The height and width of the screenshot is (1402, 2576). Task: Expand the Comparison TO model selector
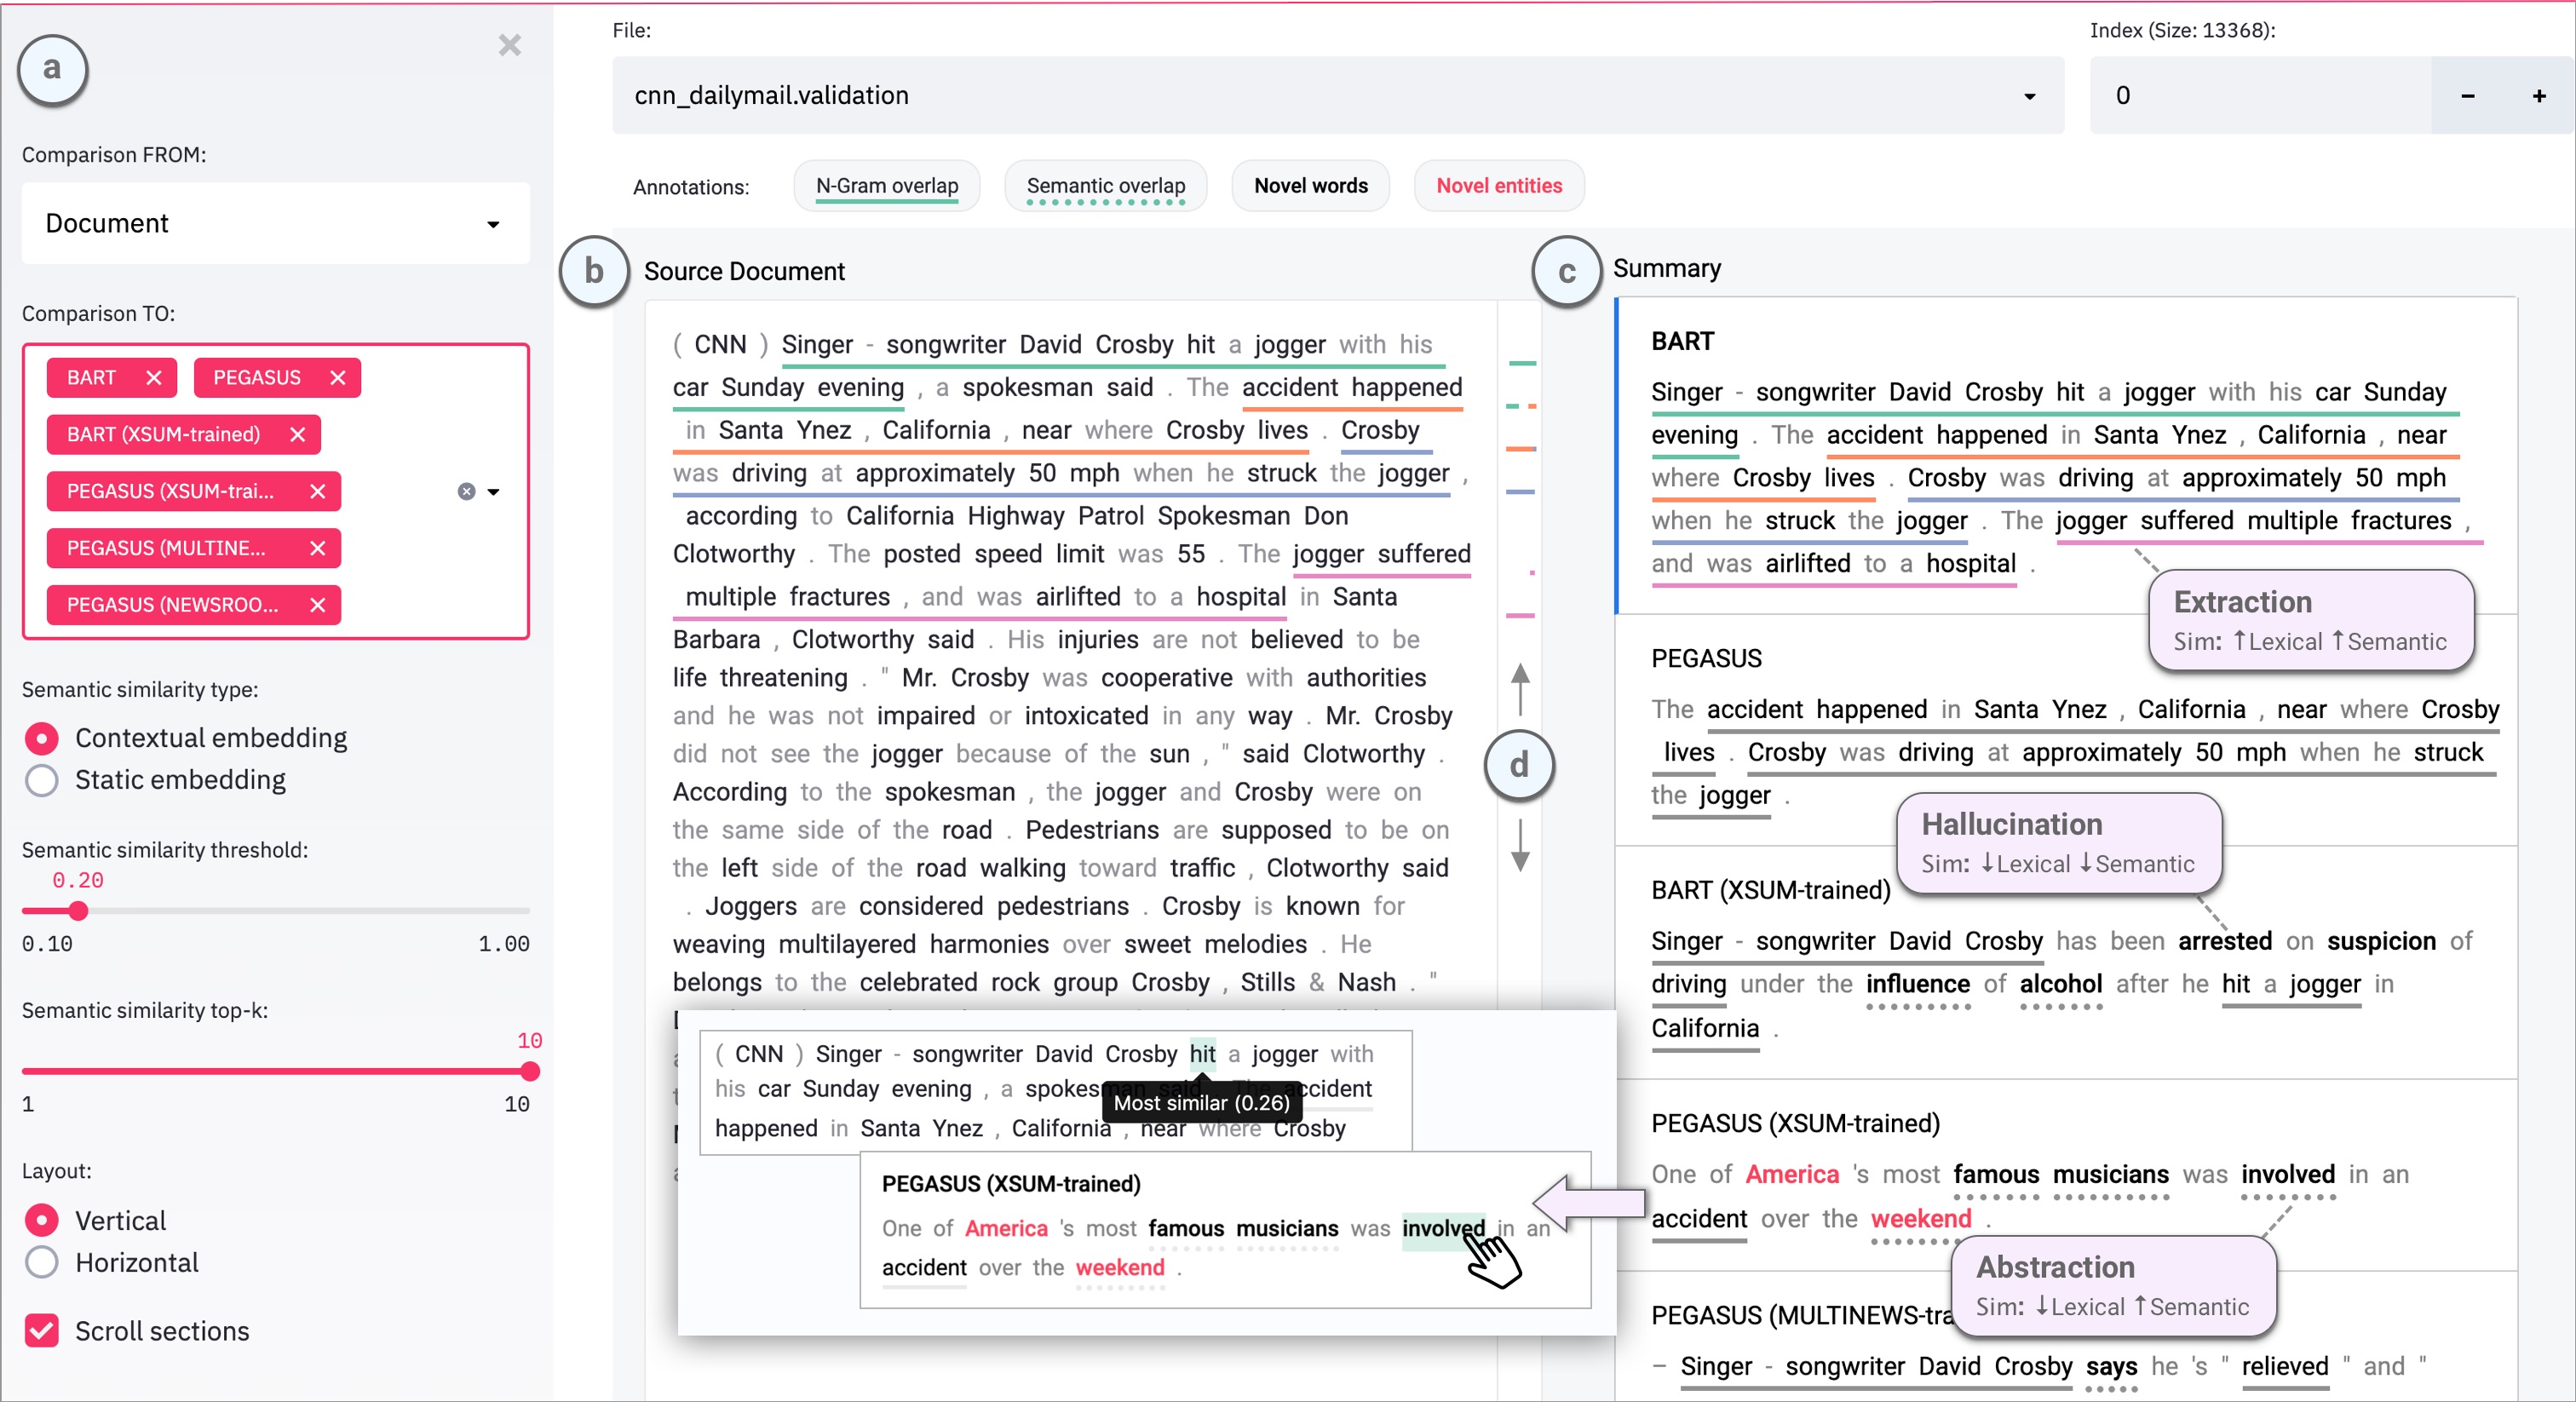click(x=494, y=491)
